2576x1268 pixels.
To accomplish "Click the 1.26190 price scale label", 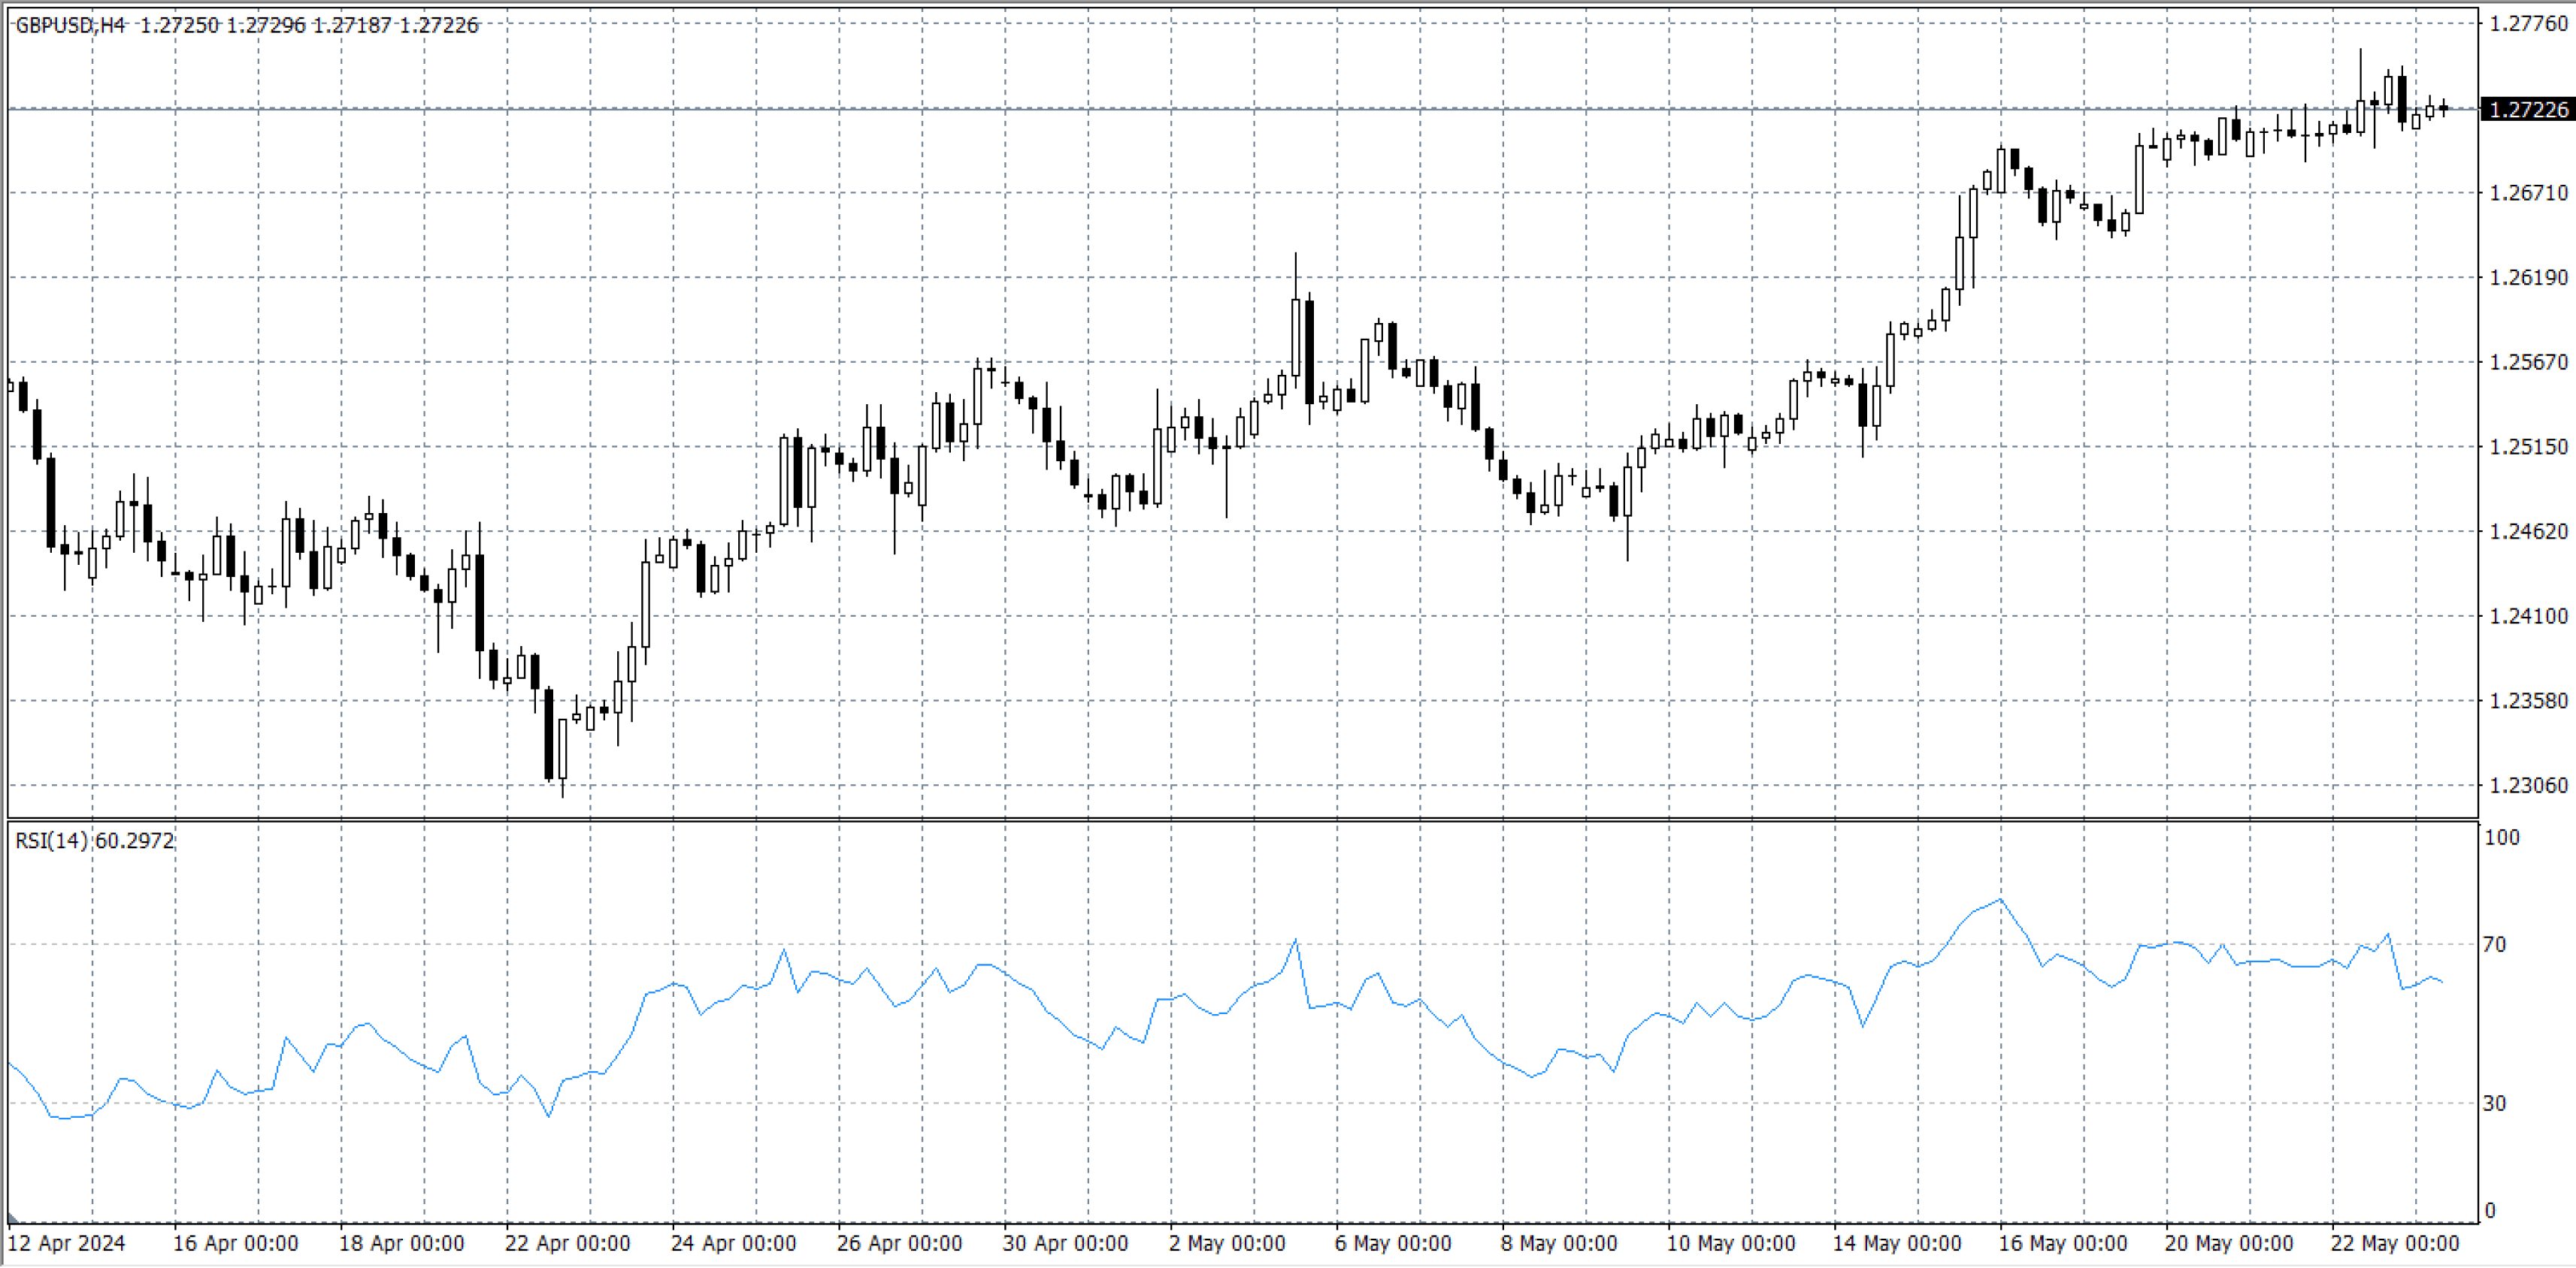I will 2527,278.
